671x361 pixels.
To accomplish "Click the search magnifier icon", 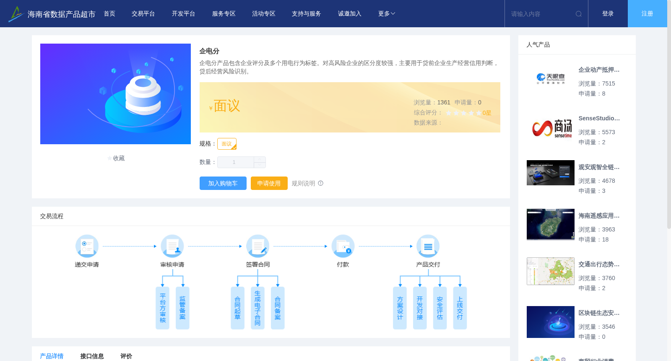I will pos(579,14).
